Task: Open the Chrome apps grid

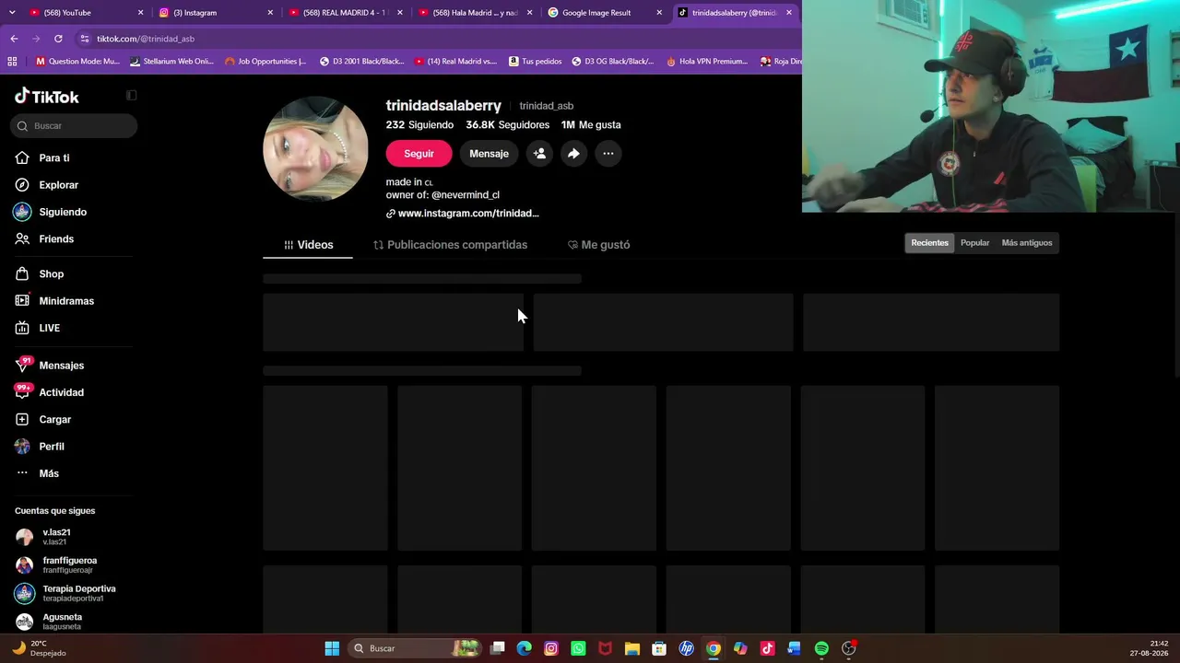Action: [12, 62]
